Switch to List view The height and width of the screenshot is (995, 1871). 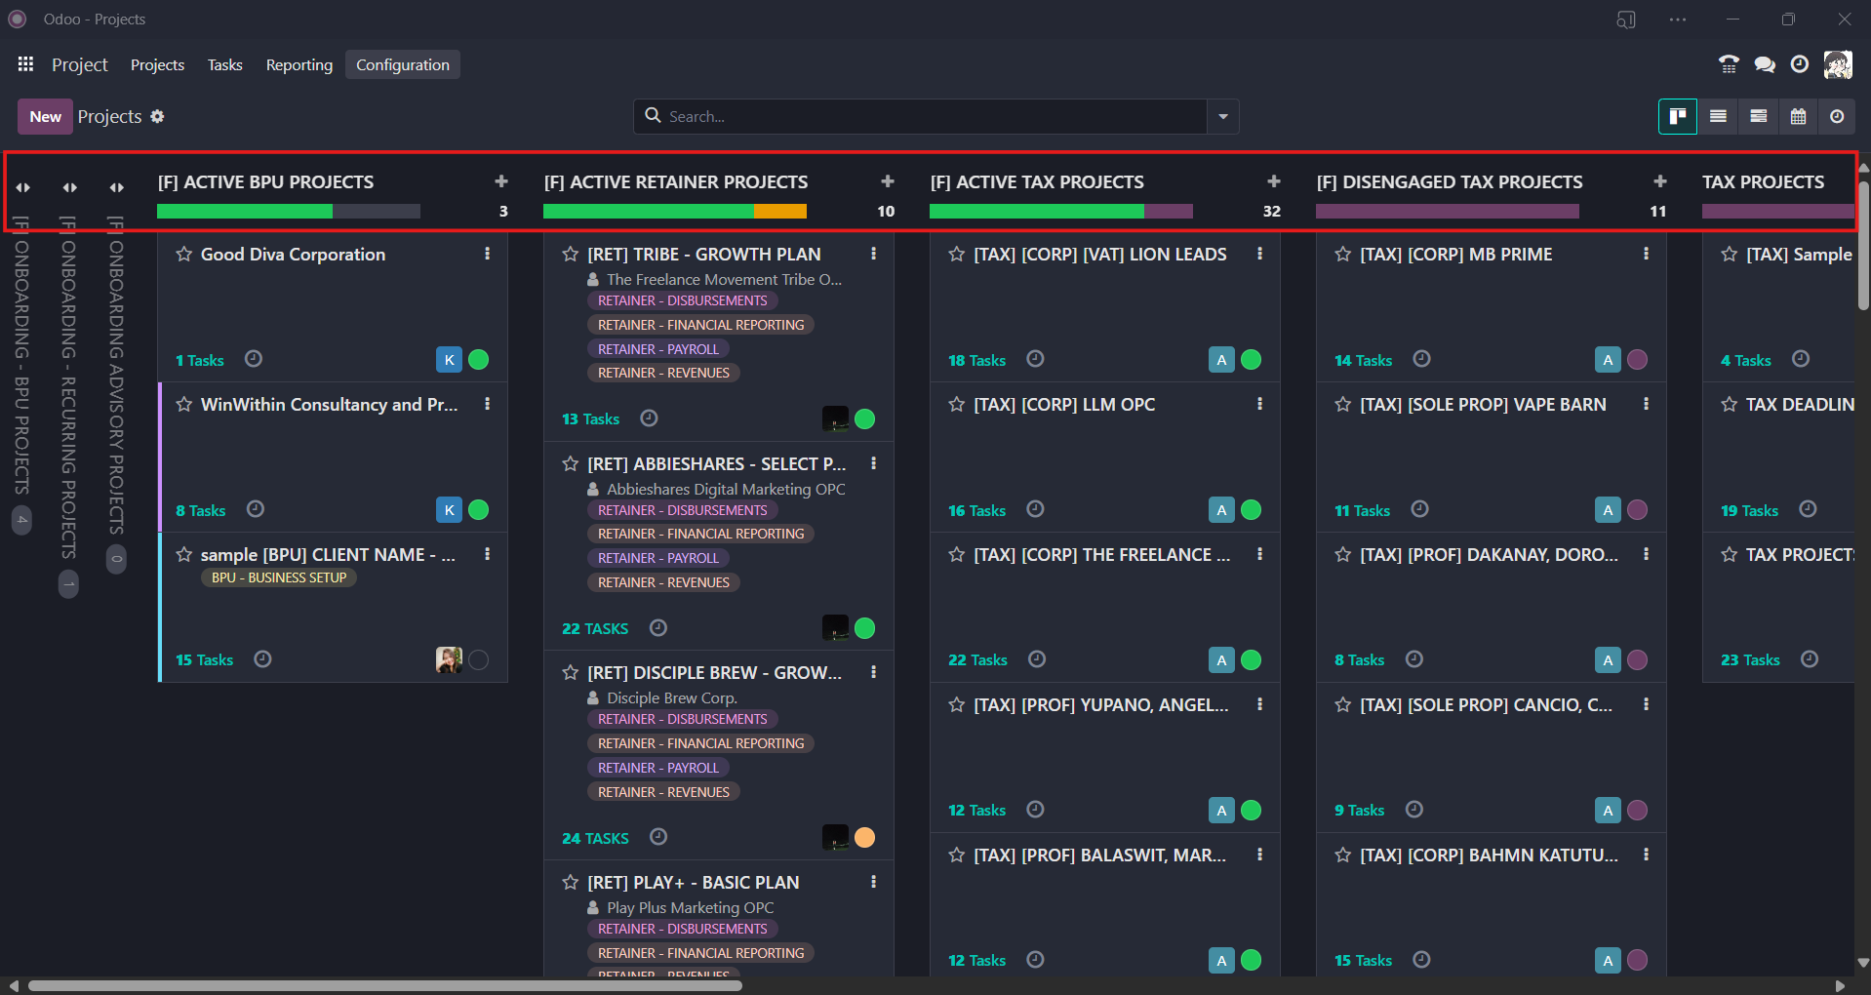pos(1718,117)
